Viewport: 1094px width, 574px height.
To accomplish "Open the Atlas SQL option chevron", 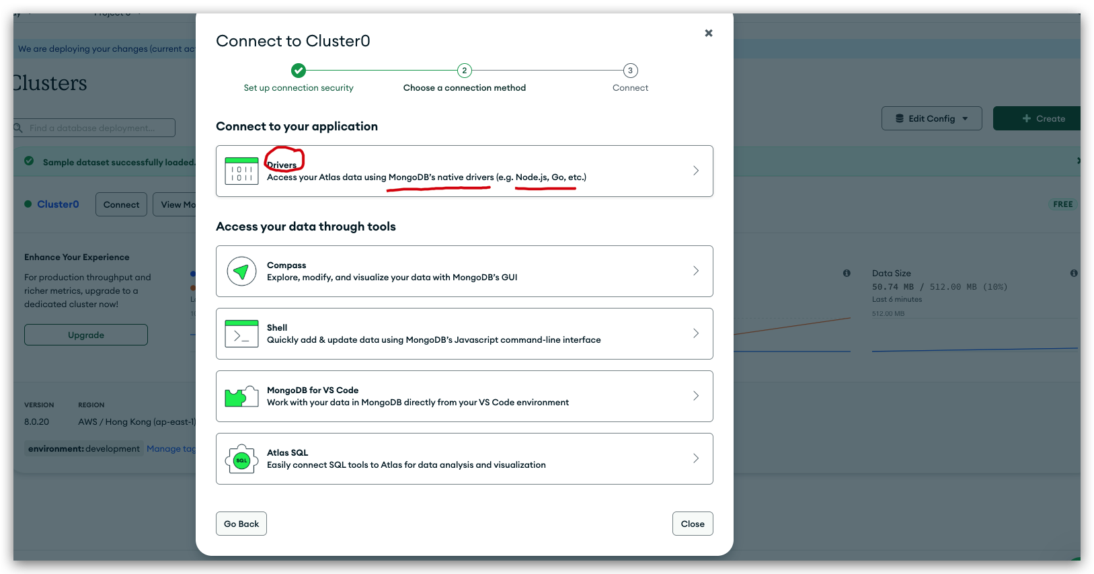I will tap(696, 458).
